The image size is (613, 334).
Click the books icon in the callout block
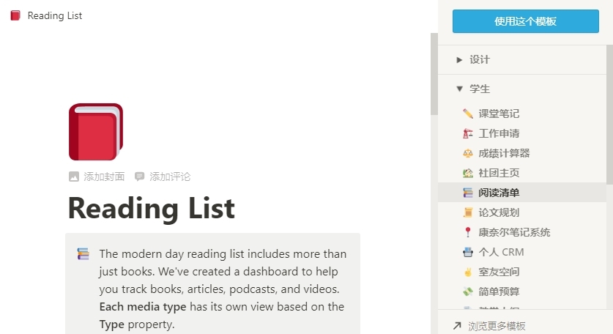[x=83, y=254]
